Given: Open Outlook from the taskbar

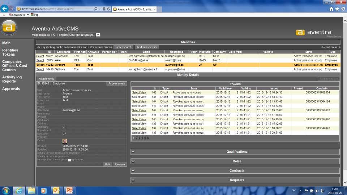Looking at the screenshot, I should tap(56, 191).
